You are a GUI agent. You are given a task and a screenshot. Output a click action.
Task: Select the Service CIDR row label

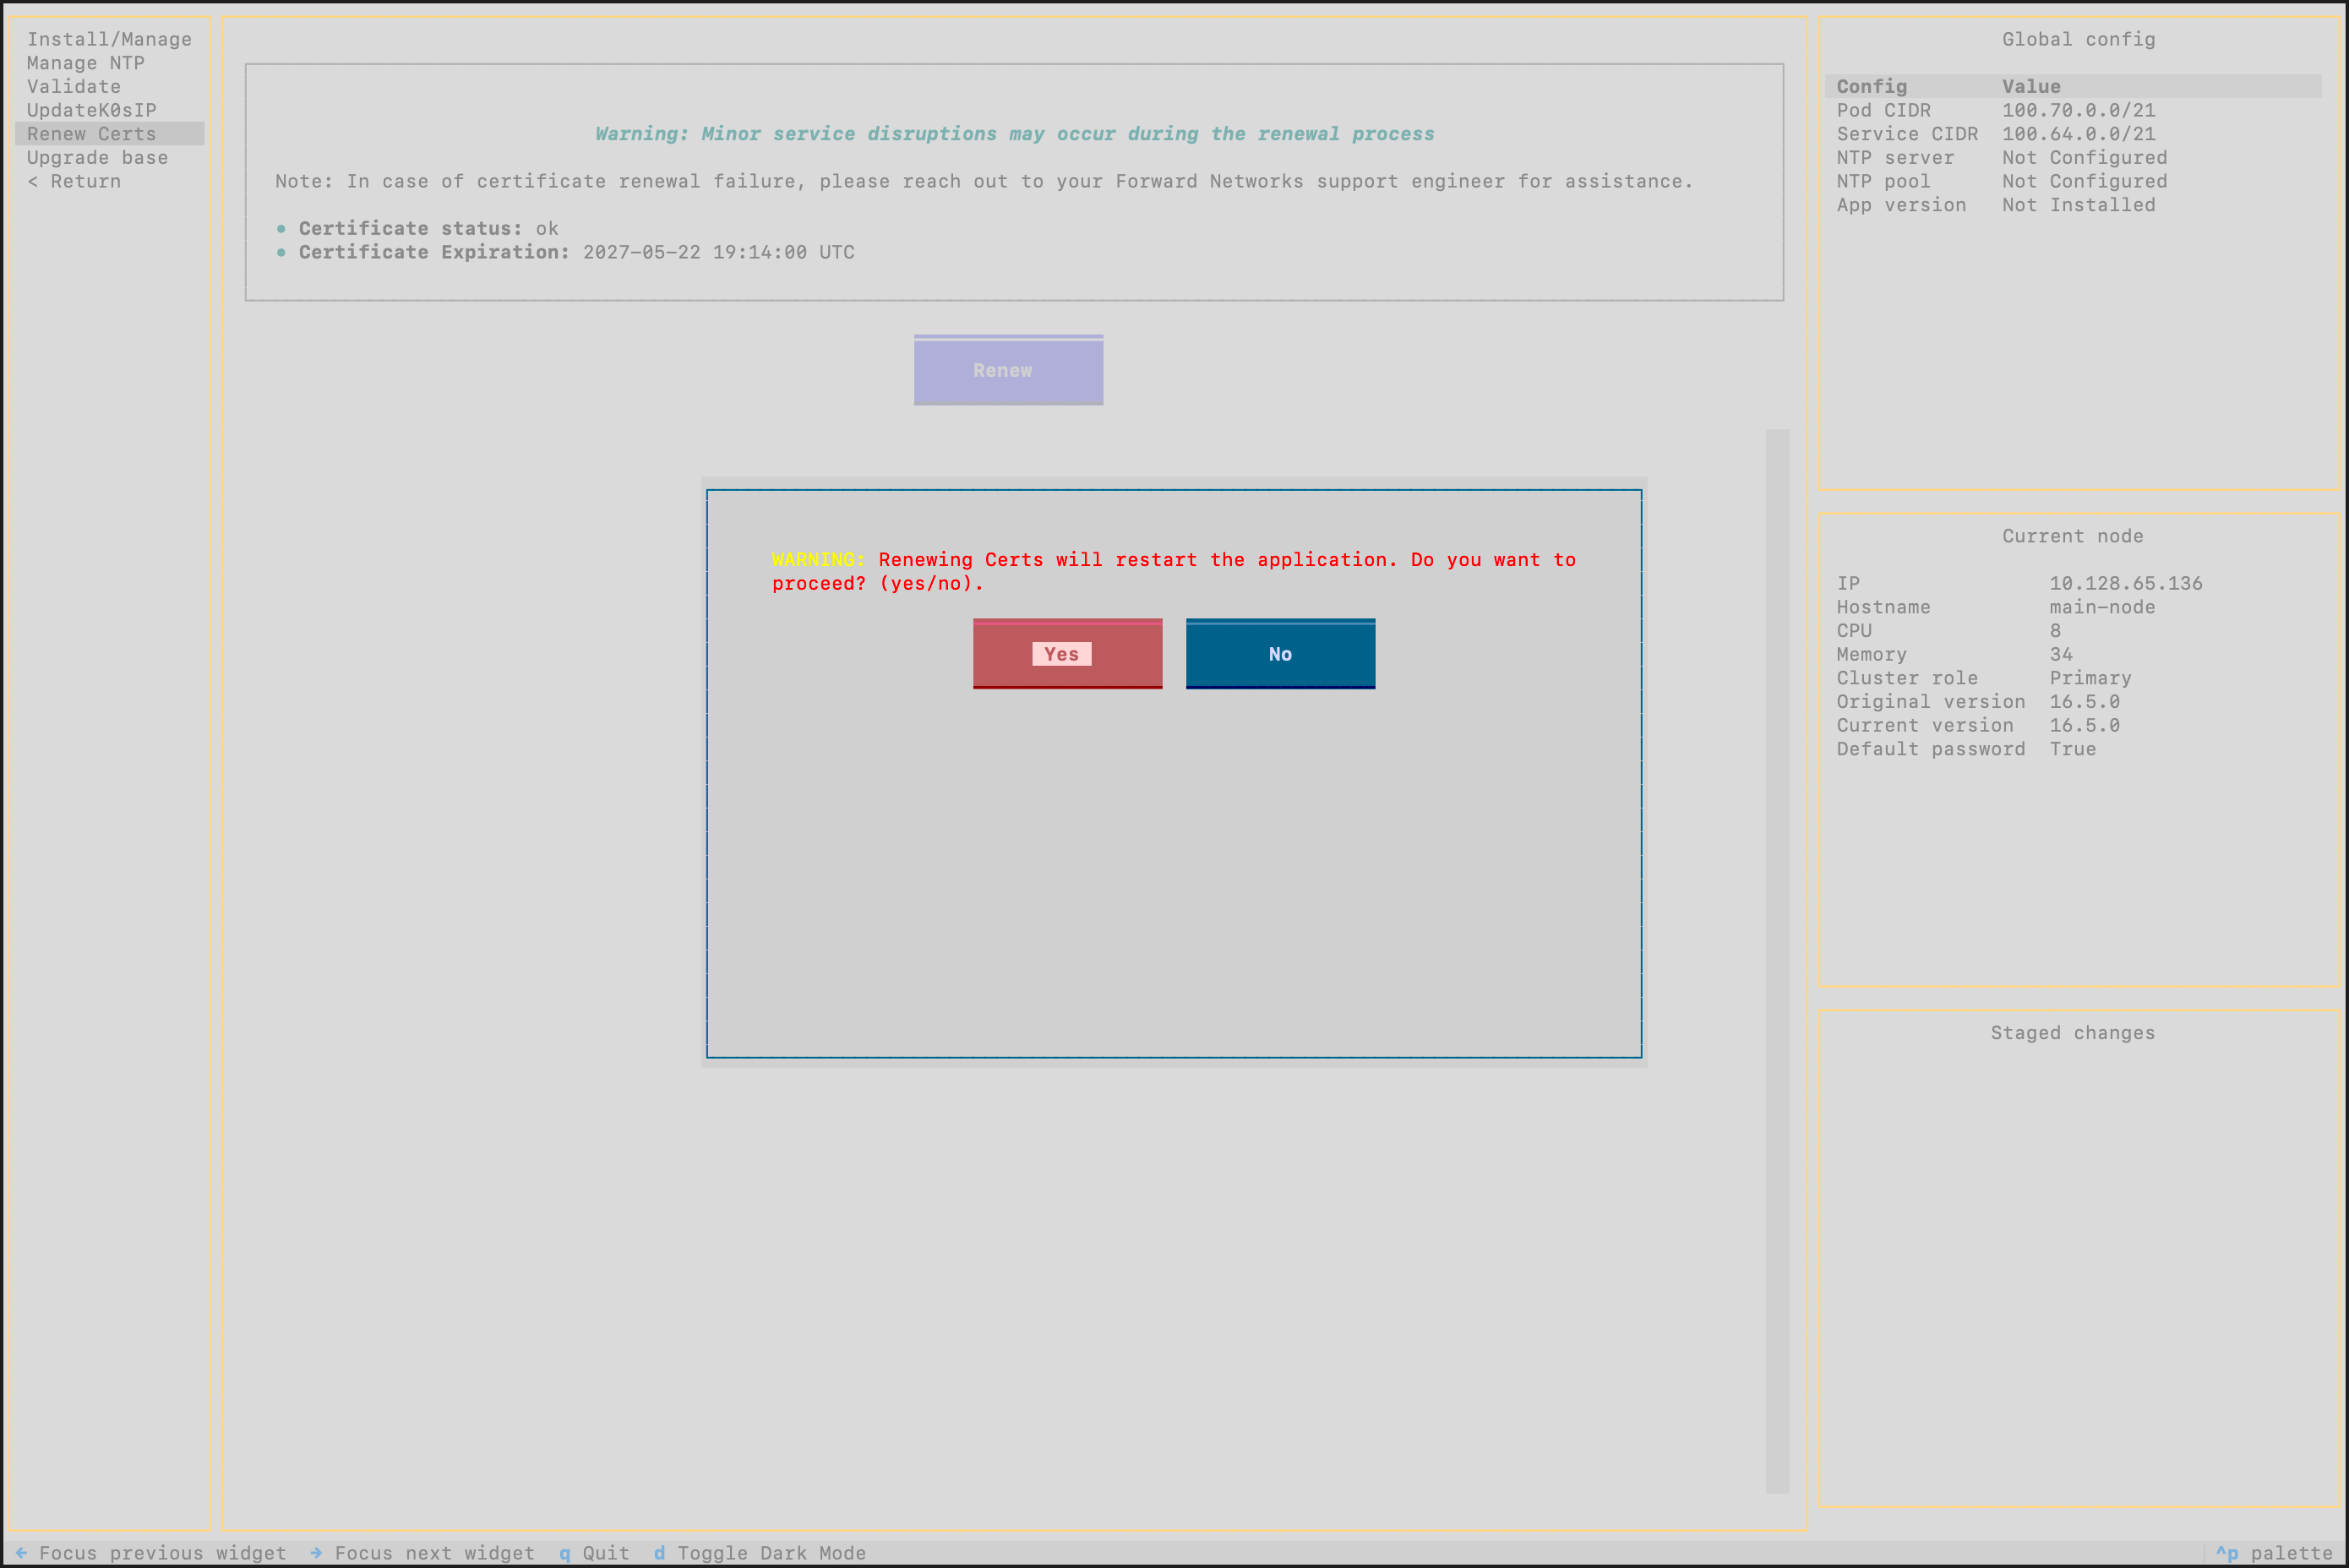[x=1907, y=134]
